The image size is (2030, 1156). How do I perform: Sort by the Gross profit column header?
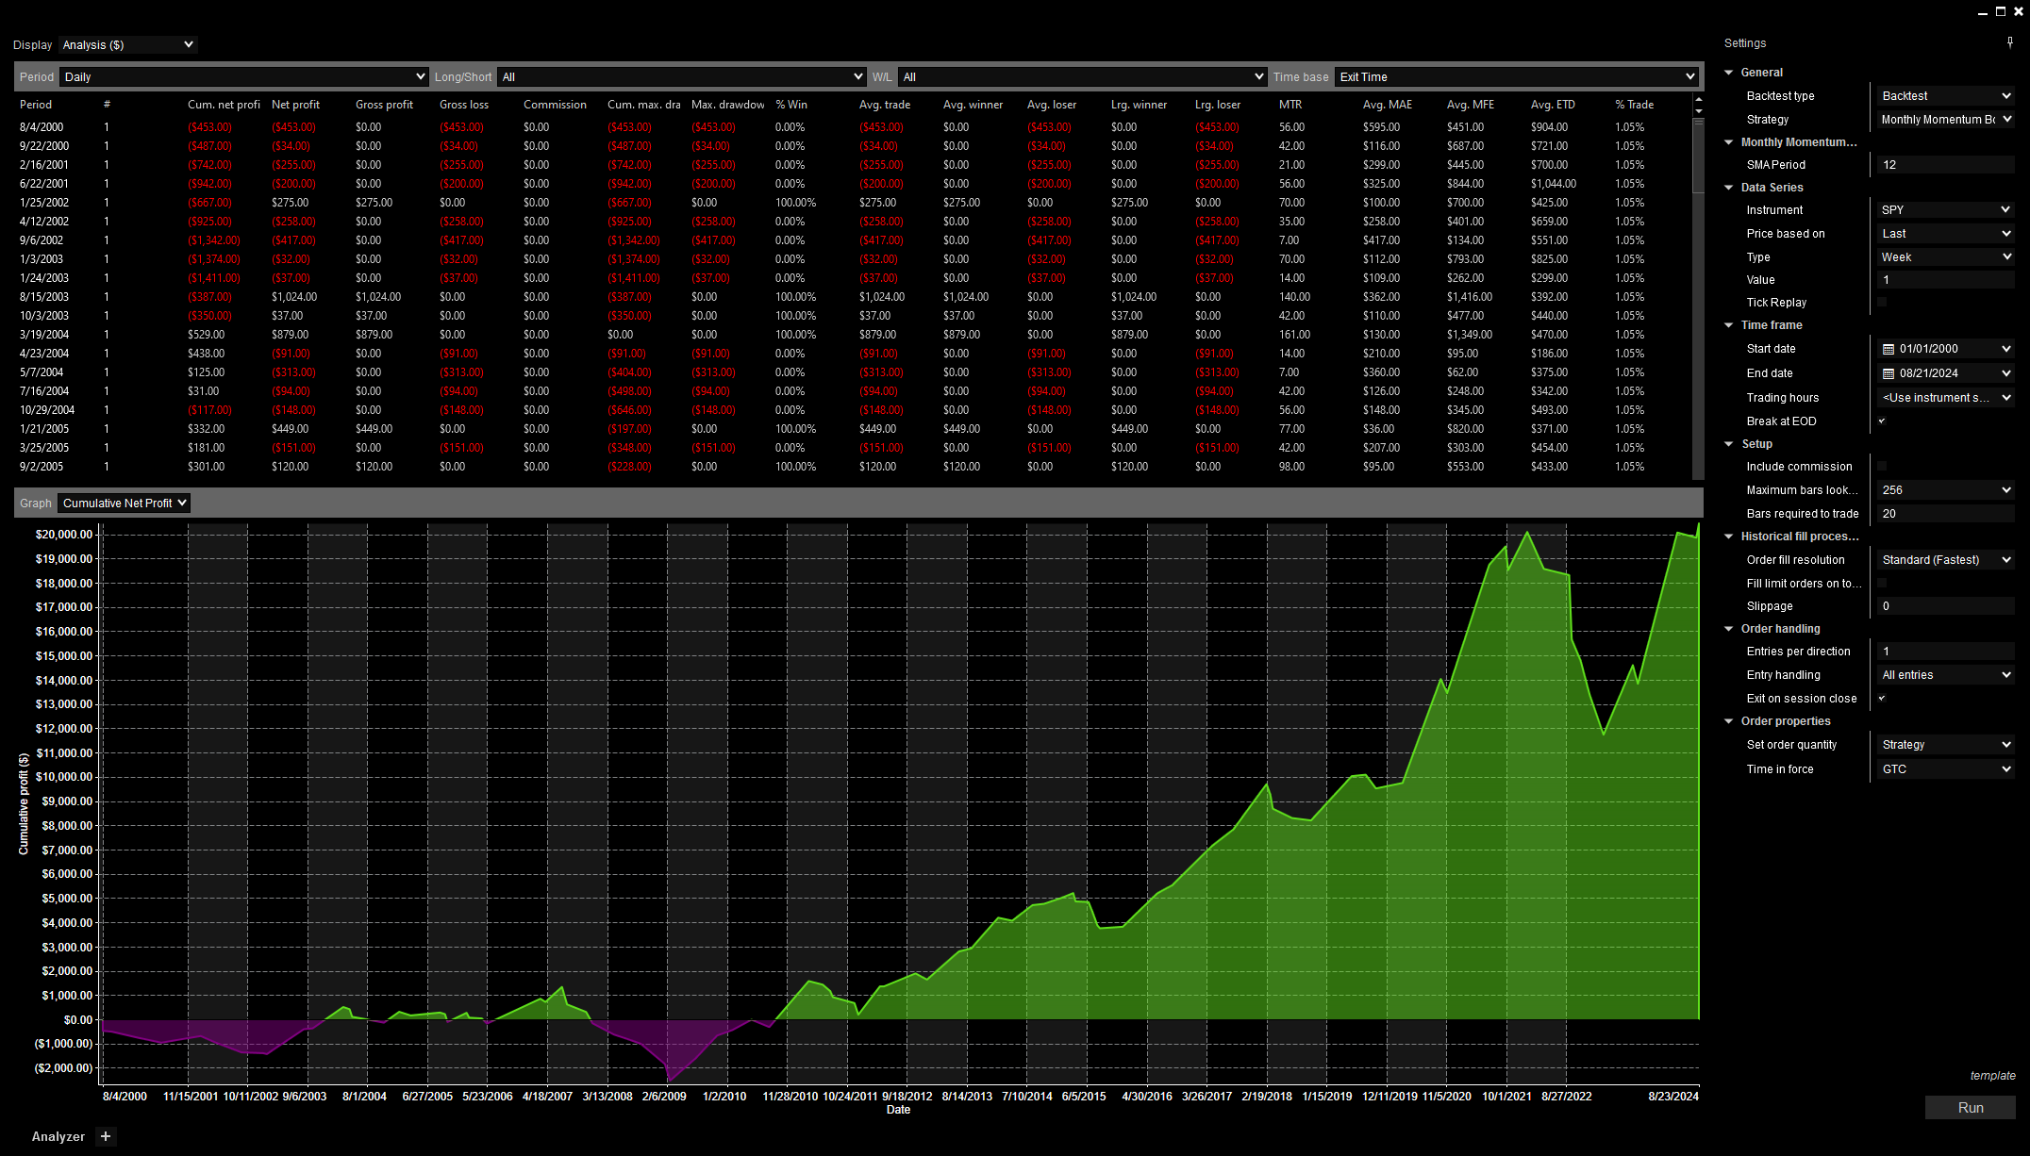384,105
